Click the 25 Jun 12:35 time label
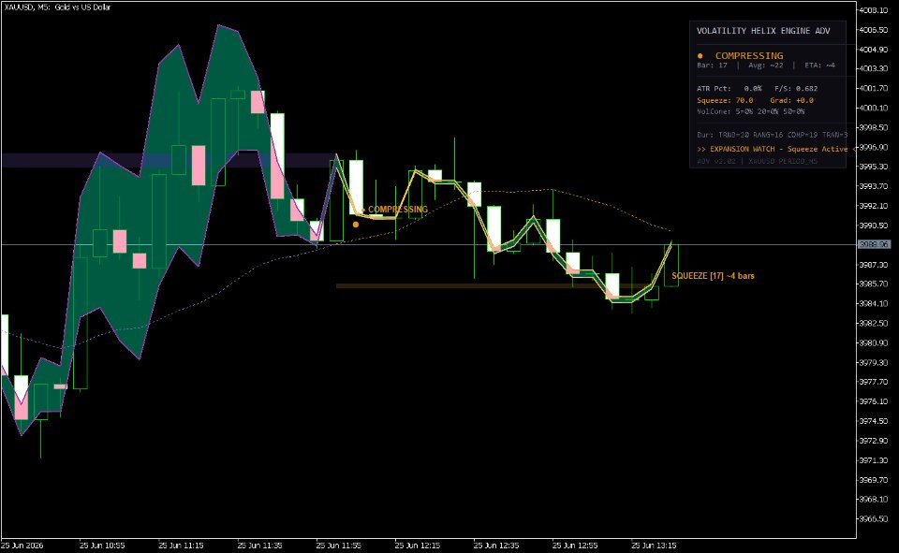Screen dimensions: 899x553 point(496,545)
